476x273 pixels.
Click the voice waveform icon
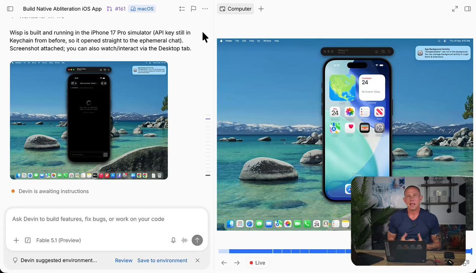[x=184, y=240]
